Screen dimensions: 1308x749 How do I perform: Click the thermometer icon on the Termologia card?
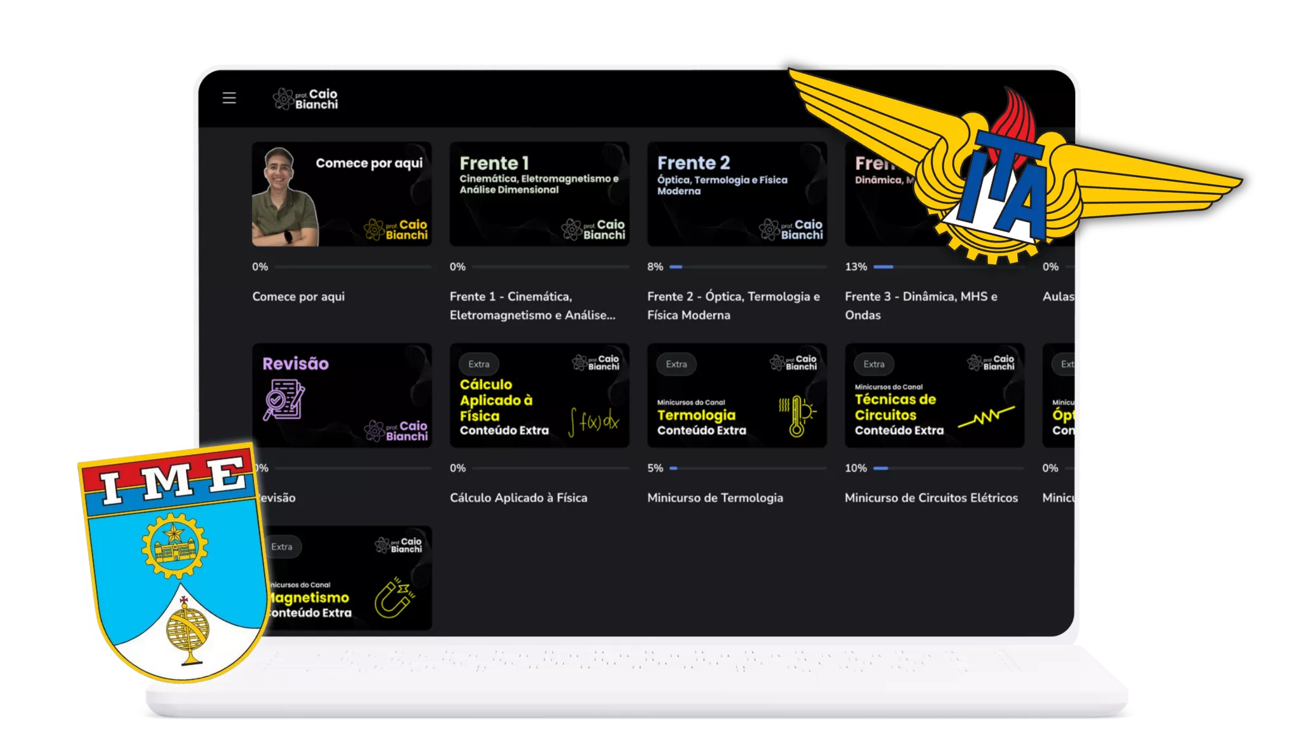point(797,416)
